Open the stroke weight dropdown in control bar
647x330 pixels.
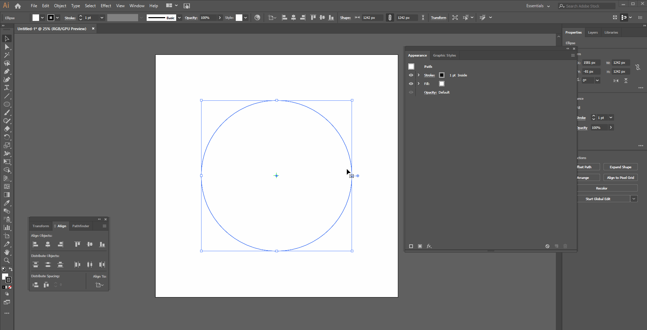pyautogui.click(x=102, y=17)
